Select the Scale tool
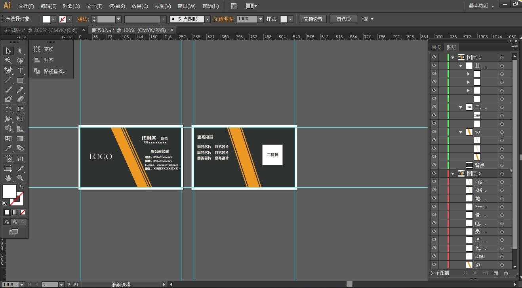Image resolution: width=522 pixels, height=288 pixels. point(20,109)
